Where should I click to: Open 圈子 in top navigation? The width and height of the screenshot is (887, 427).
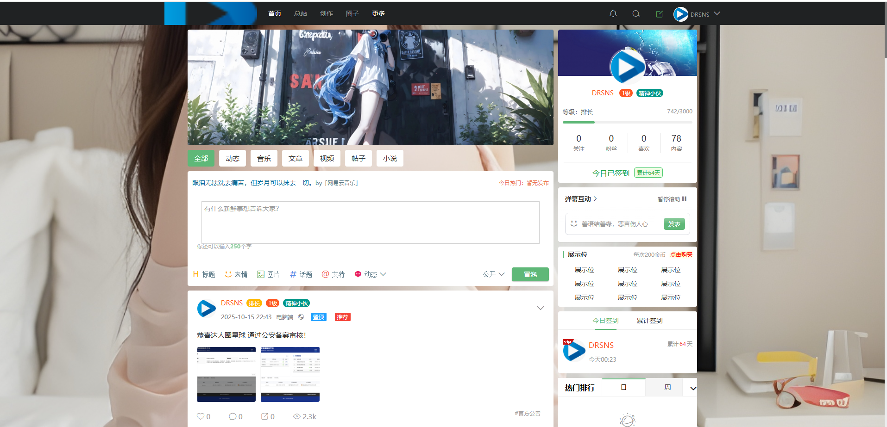[352, 13]
